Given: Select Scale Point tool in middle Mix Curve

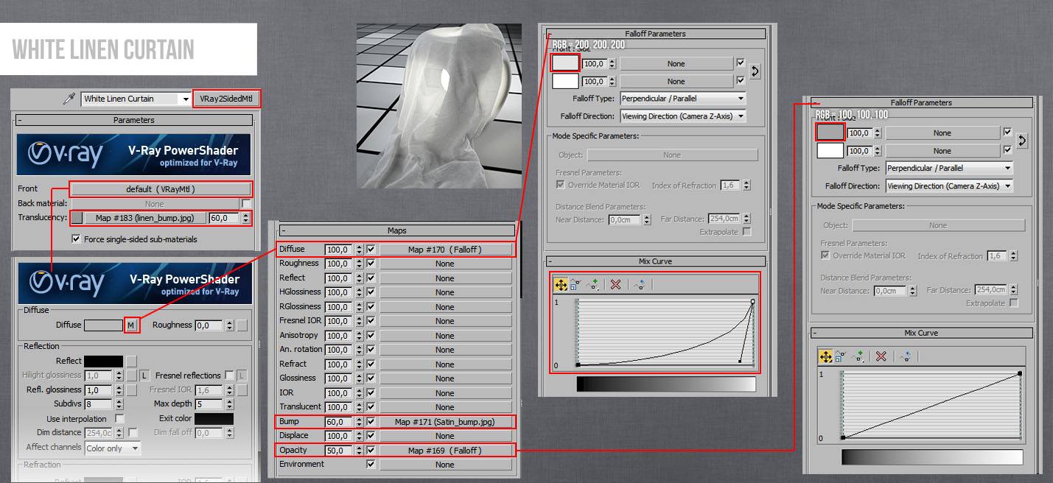Looking at the screenshot, I should click(576, 284).
